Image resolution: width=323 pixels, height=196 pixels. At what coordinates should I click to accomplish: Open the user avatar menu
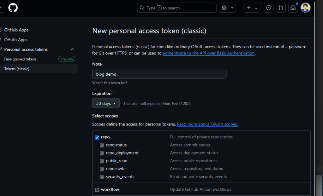click(x=306, y=8)
